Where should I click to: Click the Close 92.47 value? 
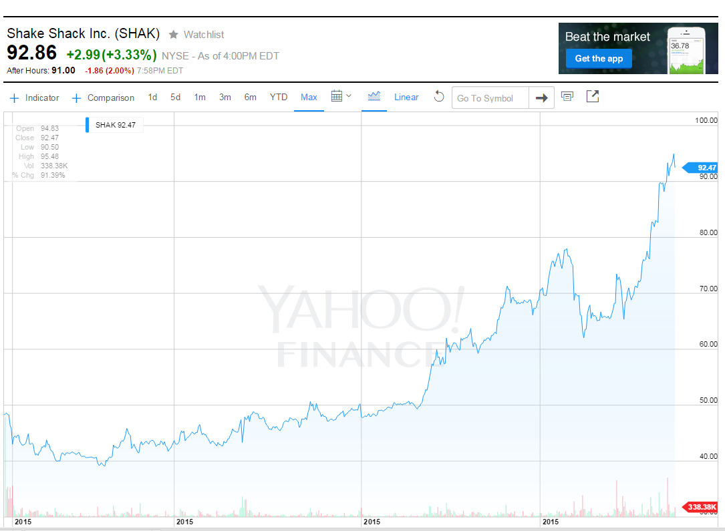coord(49,138)
